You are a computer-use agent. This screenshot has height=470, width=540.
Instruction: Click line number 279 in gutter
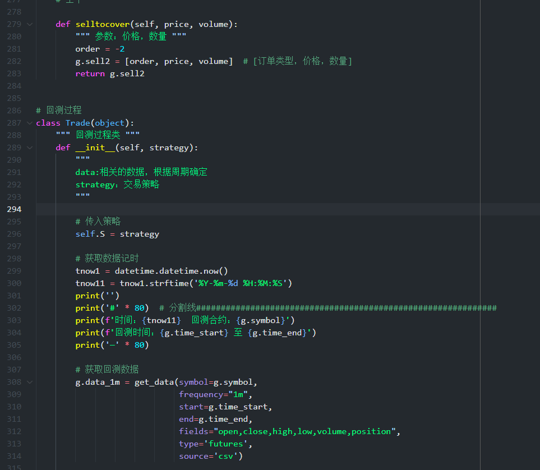(x=14, y=25)
